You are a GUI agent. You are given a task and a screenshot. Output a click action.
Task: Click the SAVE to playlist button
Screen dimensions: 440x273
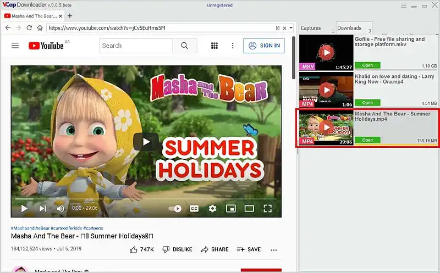(x=249, y=249)
